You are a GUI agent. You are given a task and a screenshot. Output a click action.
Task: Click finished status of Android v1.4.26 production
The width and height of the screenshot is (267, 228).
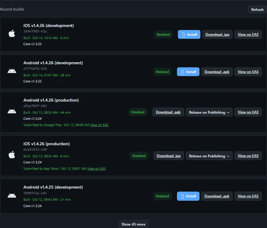(x=138, y=112)
